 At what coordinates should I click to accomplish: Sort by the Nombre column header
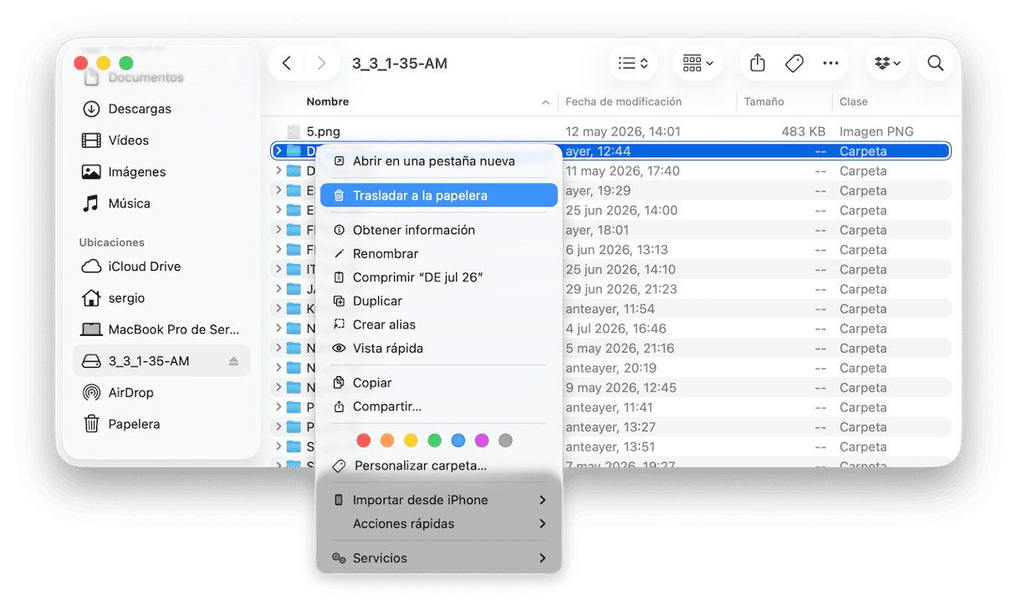point(327,102)
